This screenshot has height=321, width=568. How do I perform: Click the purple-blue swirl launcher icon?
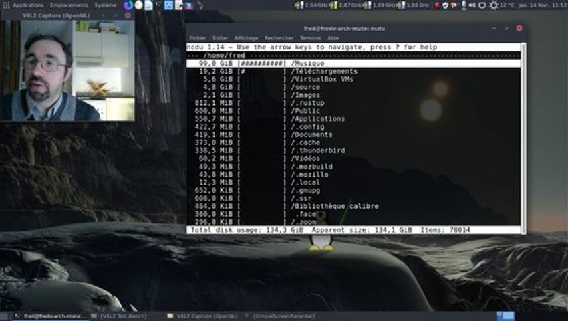128,5
